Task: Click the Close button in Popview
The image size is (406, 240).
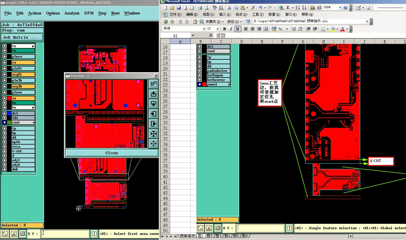Action: [112, 153]
